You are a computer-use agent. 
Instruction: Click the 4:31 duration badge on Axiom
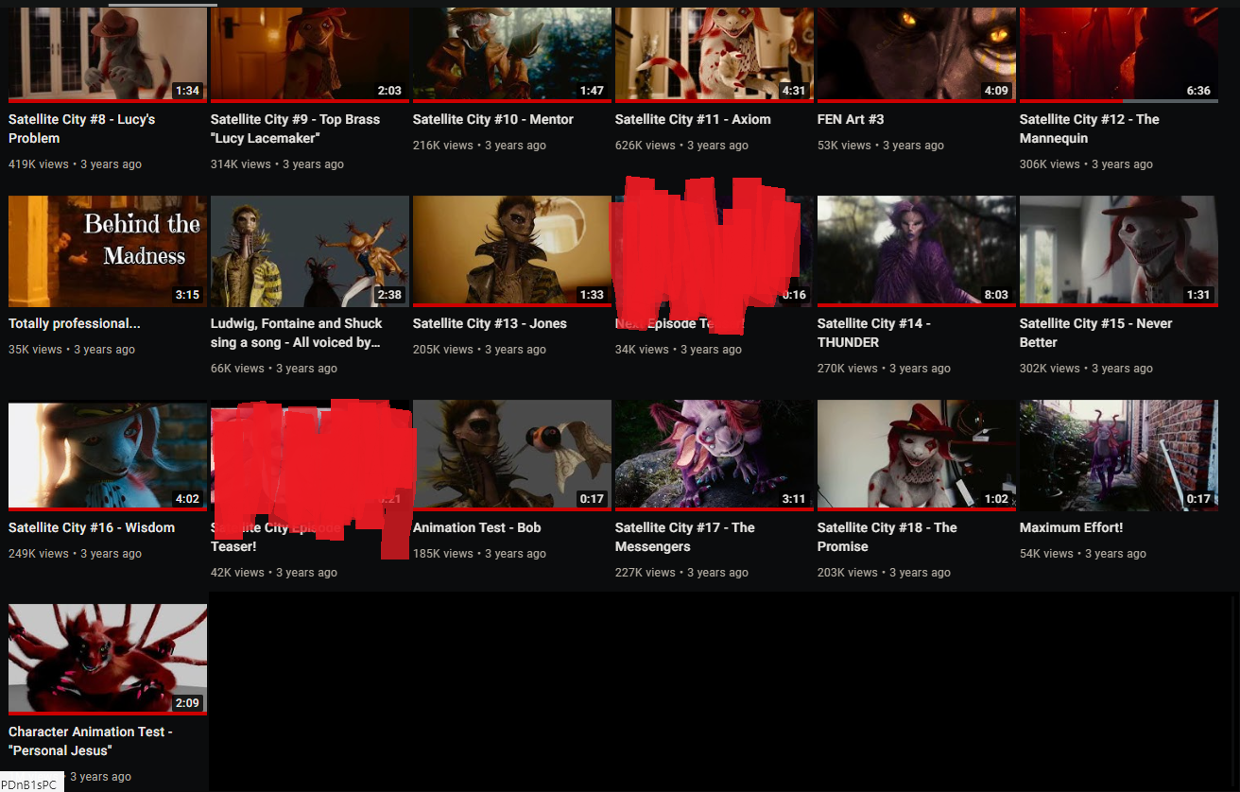[x=794, y=91]
